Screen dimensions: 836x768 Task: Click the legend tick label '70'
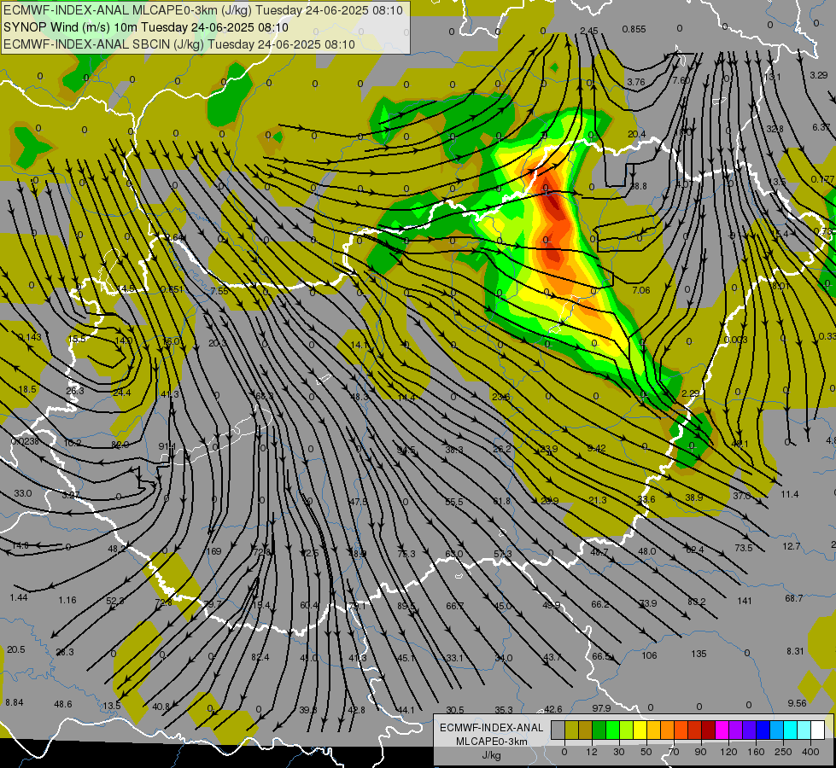pyautogui.click(x=674, y=752)
